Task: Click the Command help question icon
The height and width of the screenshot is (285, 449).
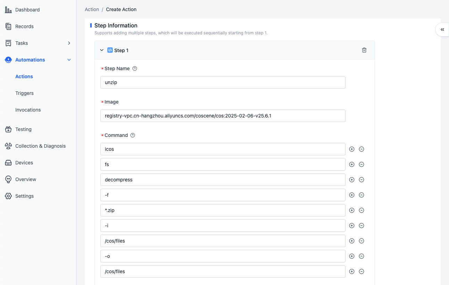Action: [133, 135]
